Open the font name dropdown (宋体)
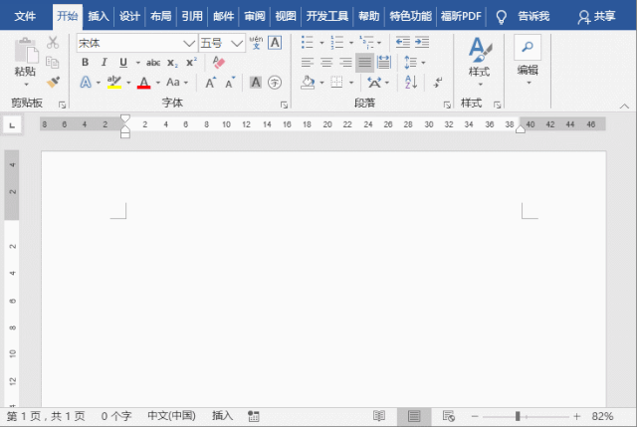The image size is (637, 427). 188,43
